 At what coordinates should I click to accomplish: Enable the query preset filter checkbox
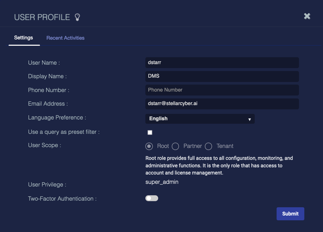coord(150,132)
